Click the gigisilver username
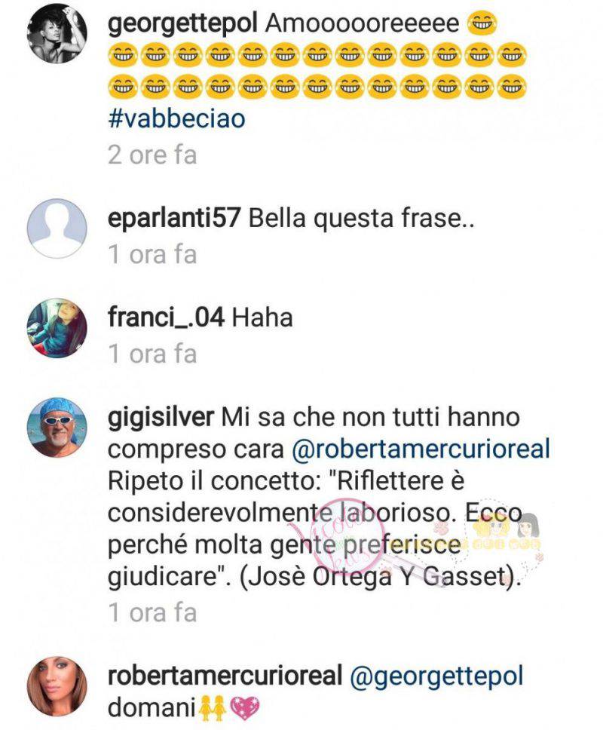The width and height of the screenshot is (603, 730). (x=161, y=417)
